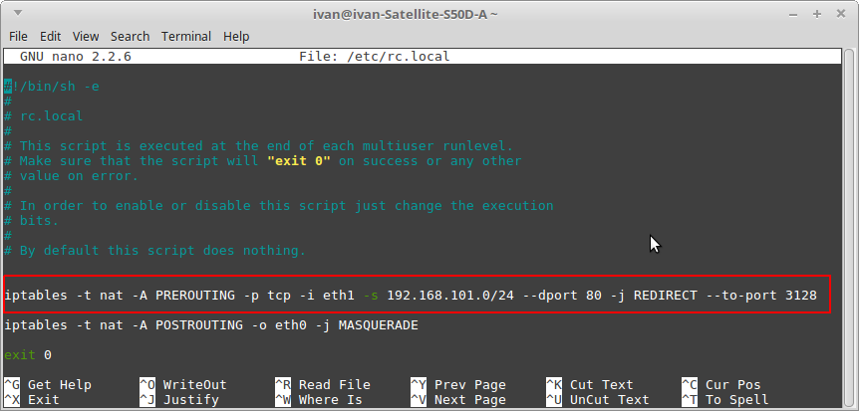859x411 pixels.
Task: Click the #!/bin/sh -e shebang line
Action: [x=52, y=86]
